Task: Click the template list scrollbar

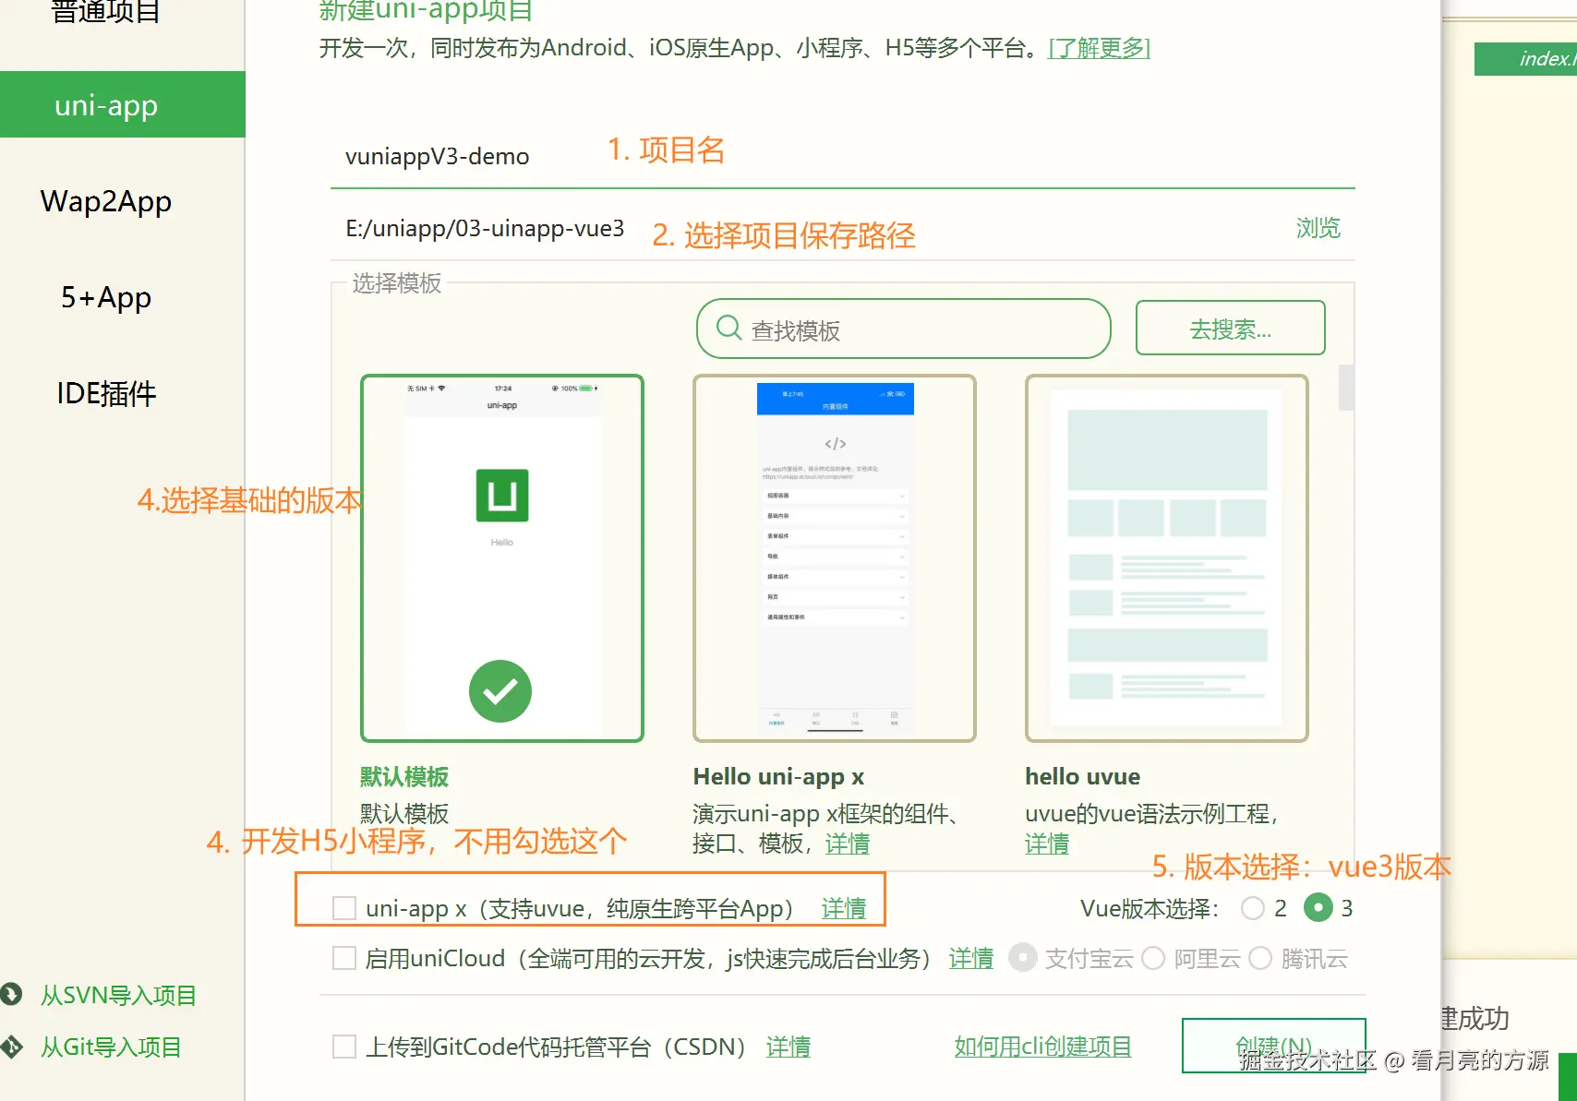Action: [x=1346, y=388]
